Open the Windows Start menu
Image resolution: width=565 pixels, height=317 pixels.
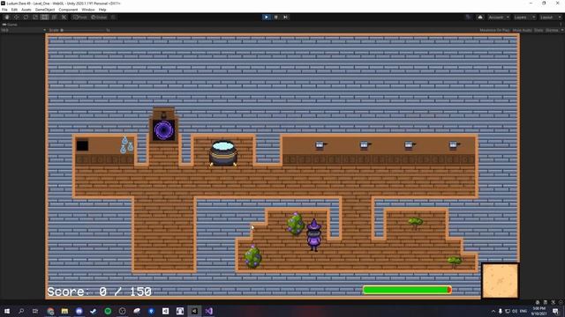click(x=7, y=311)
